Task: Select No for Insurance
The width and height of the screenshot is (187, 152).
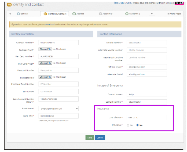Action: pos(138,125)
